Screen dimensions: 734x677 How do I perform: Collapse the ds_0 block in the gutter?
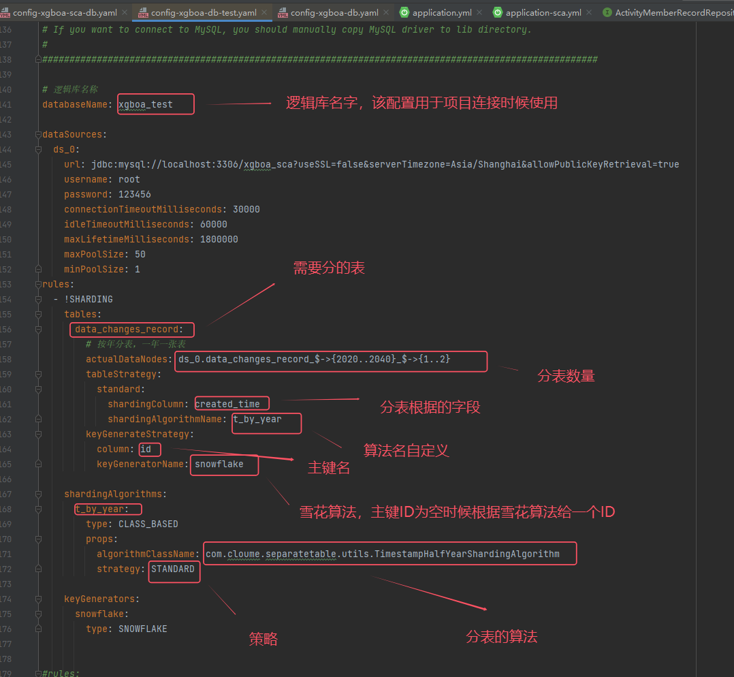(38, 150)
